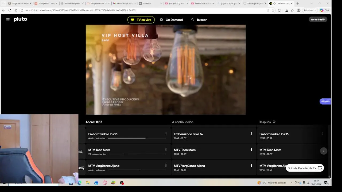Open the Copilot Chat button
The image size is (342, 192).
[x=325, y=10]
